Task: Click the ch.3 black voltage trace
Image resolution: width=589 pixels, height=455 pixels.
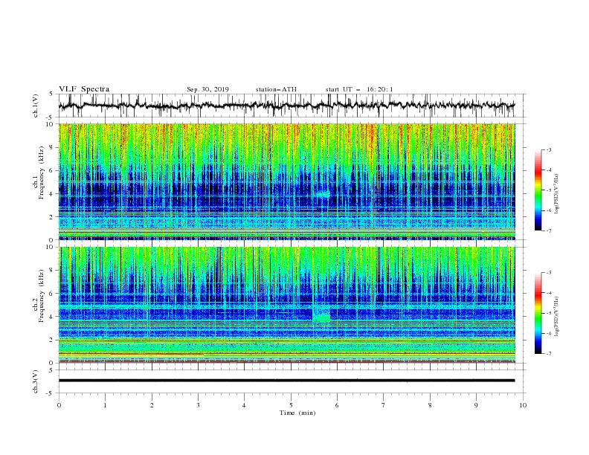Action: pyautogui.click(x=286, y=381)
